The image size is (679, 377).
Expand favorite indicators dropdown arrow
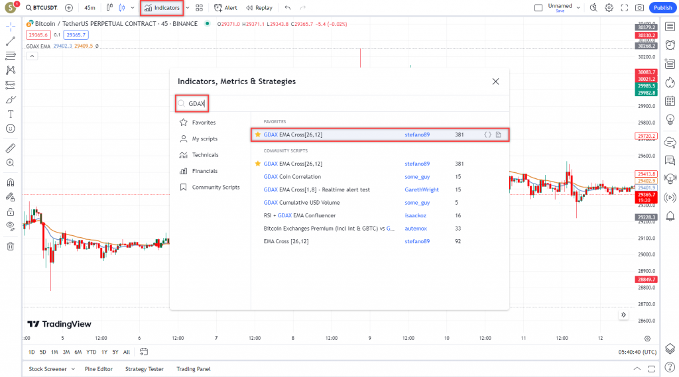coord(188,8)
